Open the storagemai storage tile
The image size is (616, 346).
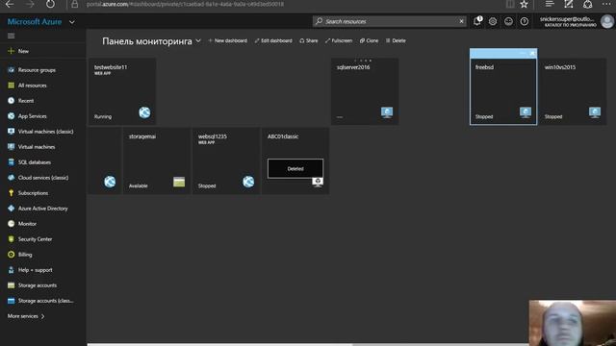157,161
